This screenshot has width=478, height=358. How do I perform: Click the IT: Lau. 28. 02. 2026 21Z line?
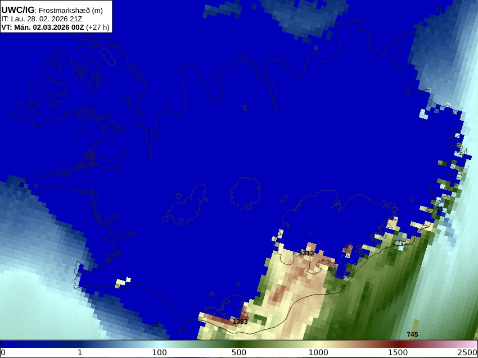click(x=42, y=19)
